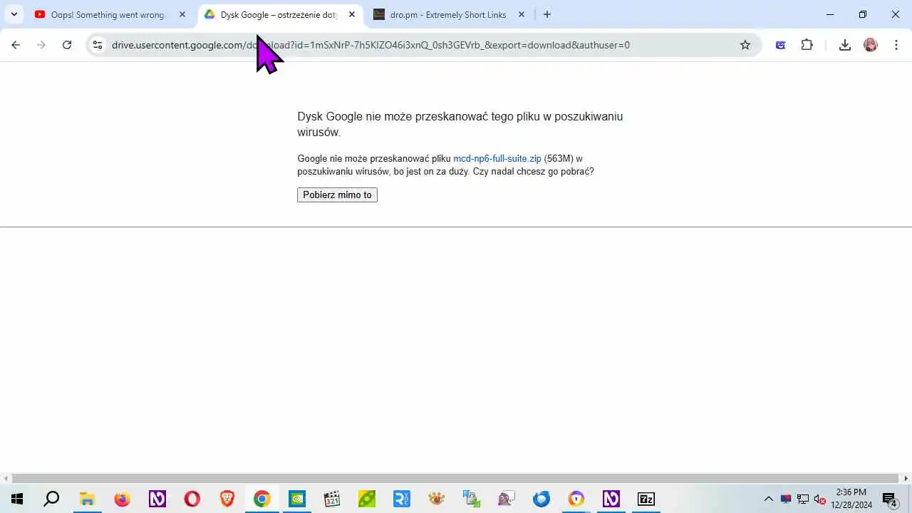Open Pidgin messenger from taskbar
Viewport: 912px width, 513px height.
(x=506, y=499)
